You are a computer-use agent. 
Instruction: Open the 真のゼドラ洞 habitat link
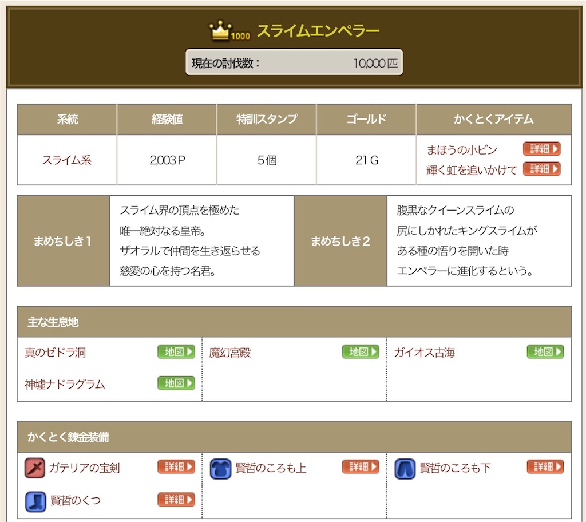pyautogui.click(x=56, y=353)
